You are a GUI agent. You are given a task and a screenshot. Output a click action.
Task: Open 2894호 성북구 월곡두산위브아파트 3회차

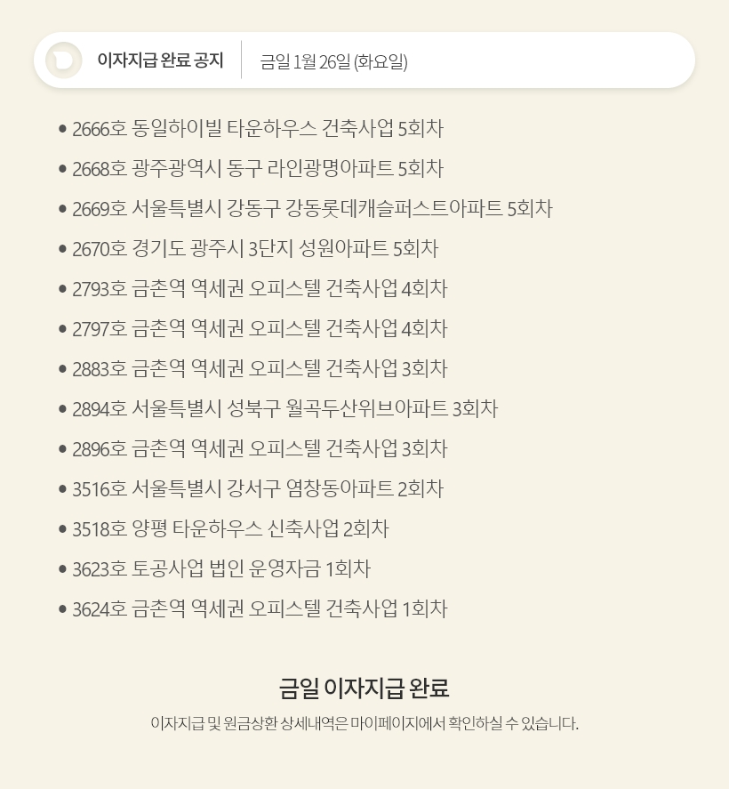(x=284, y=409)
